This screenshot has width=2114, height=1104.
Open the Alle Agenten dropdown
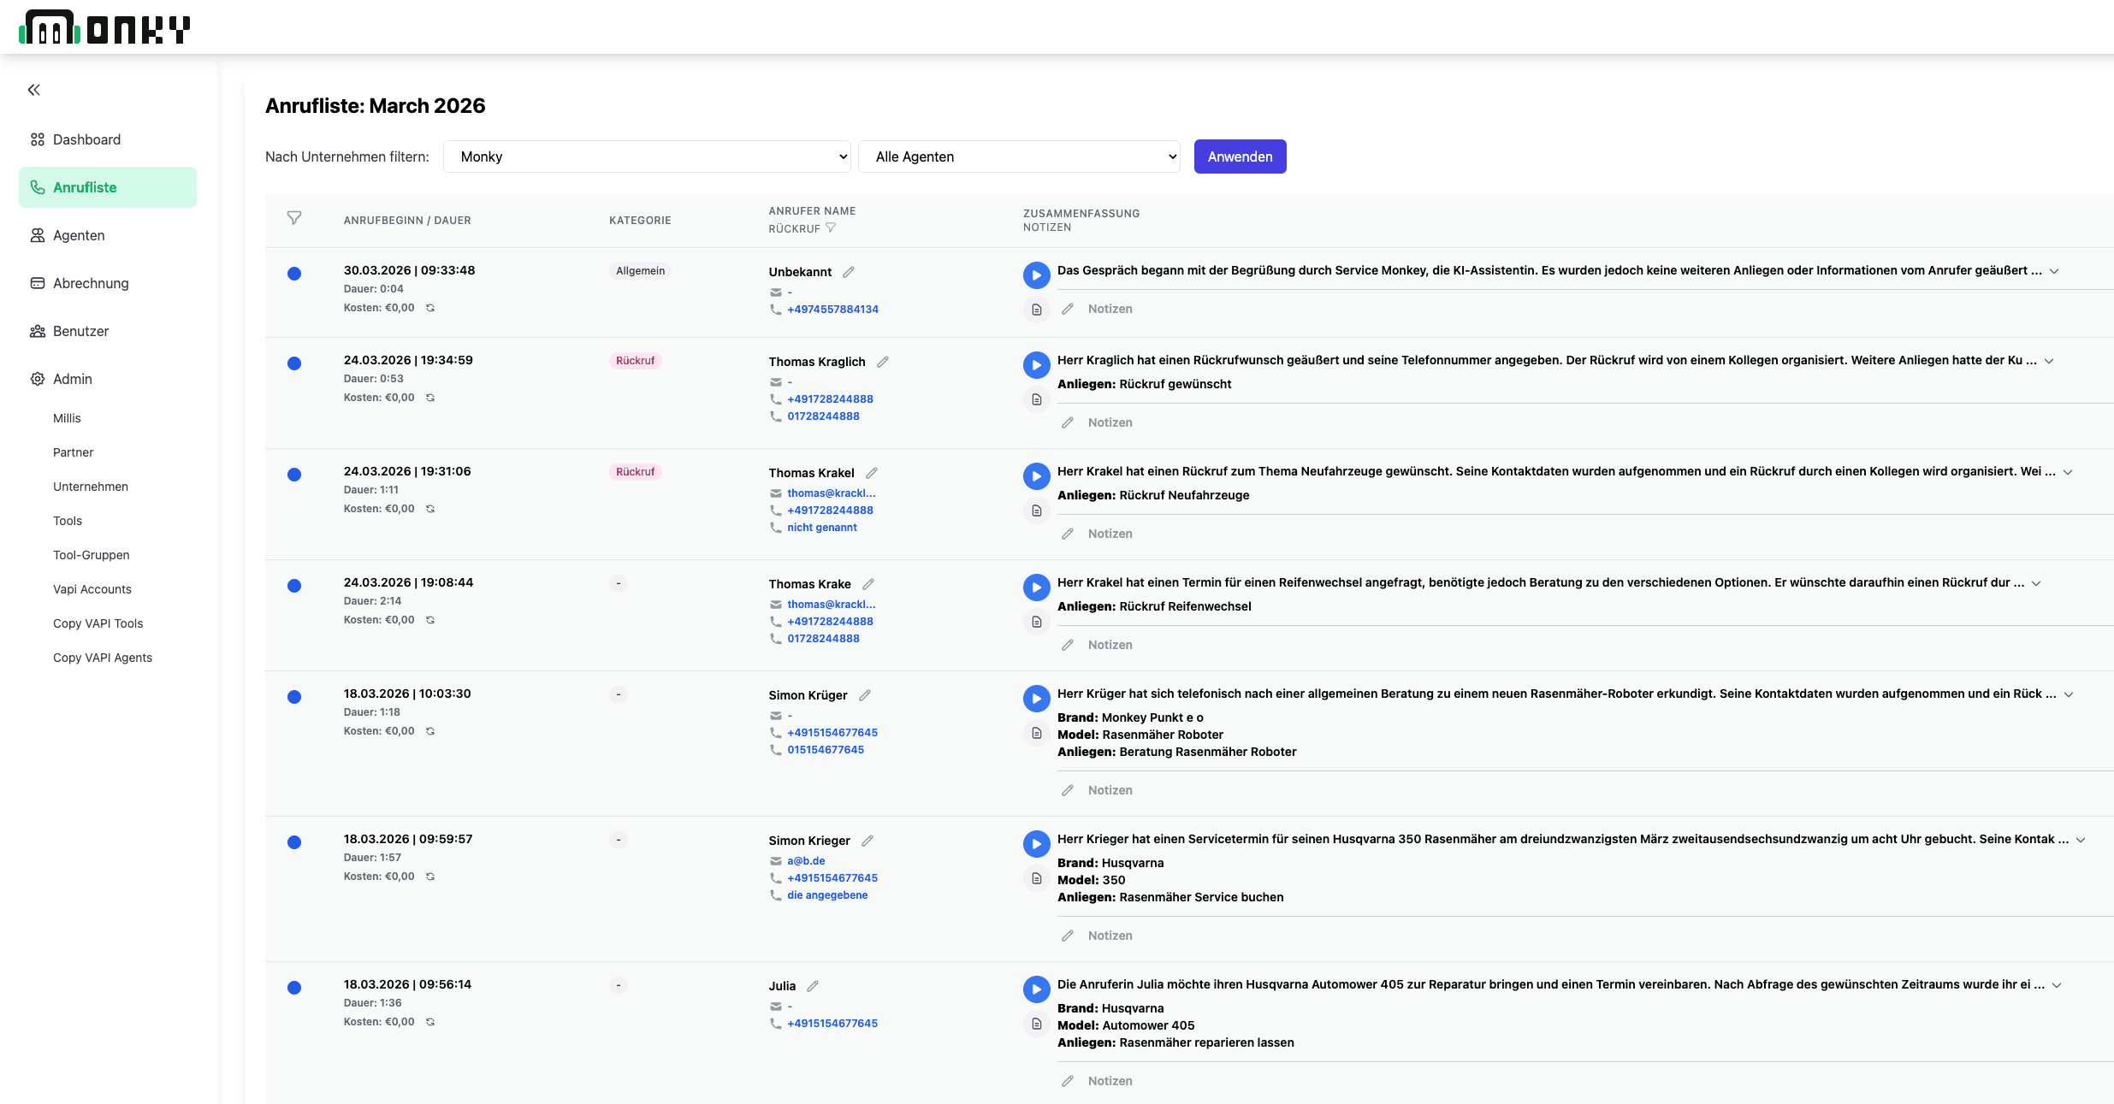pyautogui.click(x=1019, y=156)
